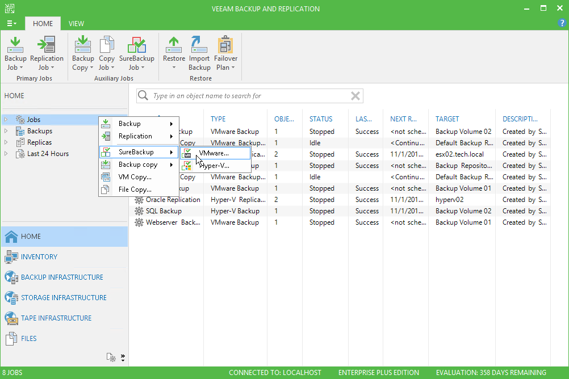Open the TAPE INFRASTRUCTURE pane
This screenshot has width=569, height=379.
tap(65, 318)
